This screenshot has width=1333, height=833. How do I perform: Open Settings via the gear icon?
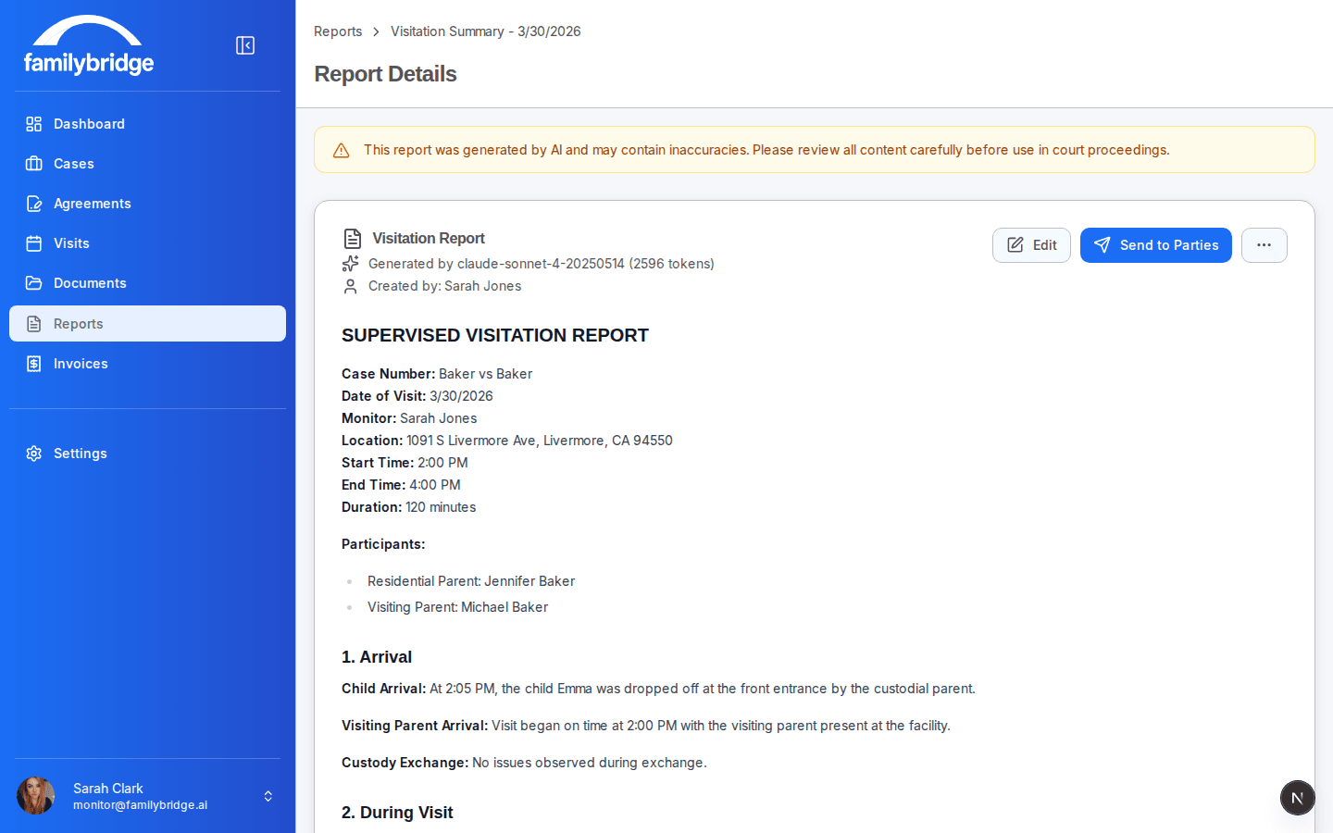(x=33, y=454)
